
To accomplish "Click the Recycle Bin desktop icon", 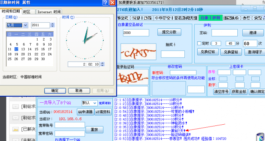I will click(260, 137).
